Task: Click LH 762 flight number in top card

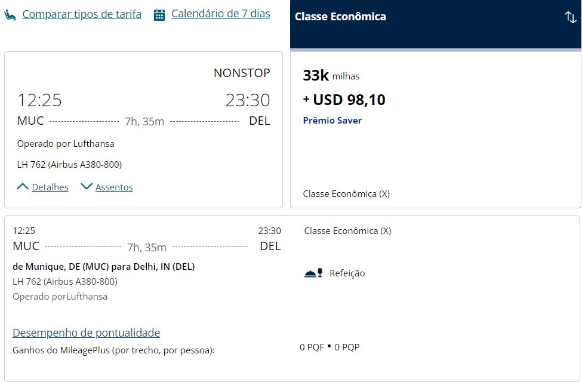Action: tap(31, 165)
